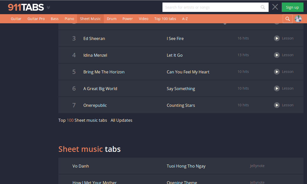Open Top 100 Sheet music tabs link

(83, 120)
